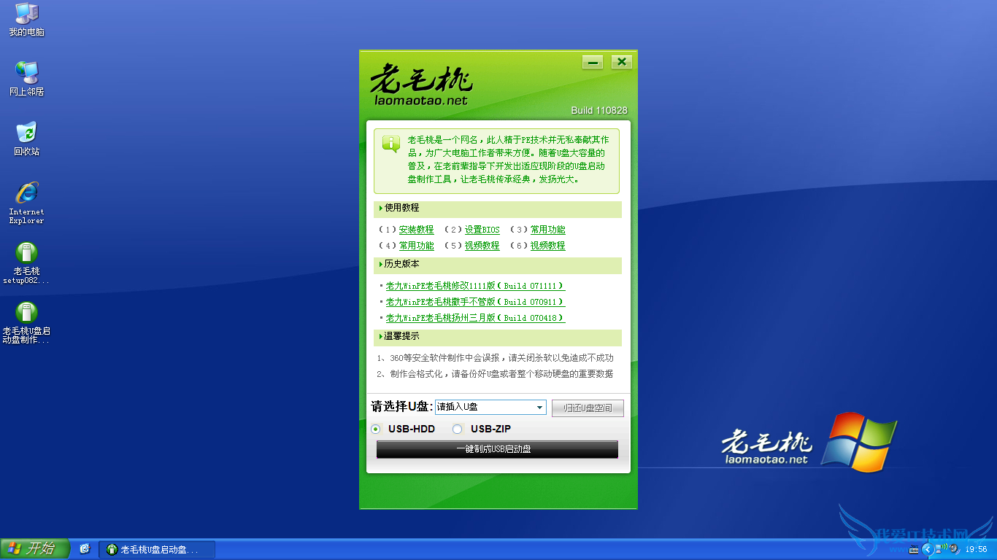Select the 老毛桃 setup082 installer icon
Image resolution: width=997 pixels, height=560 pixels.
pos(27,263)
